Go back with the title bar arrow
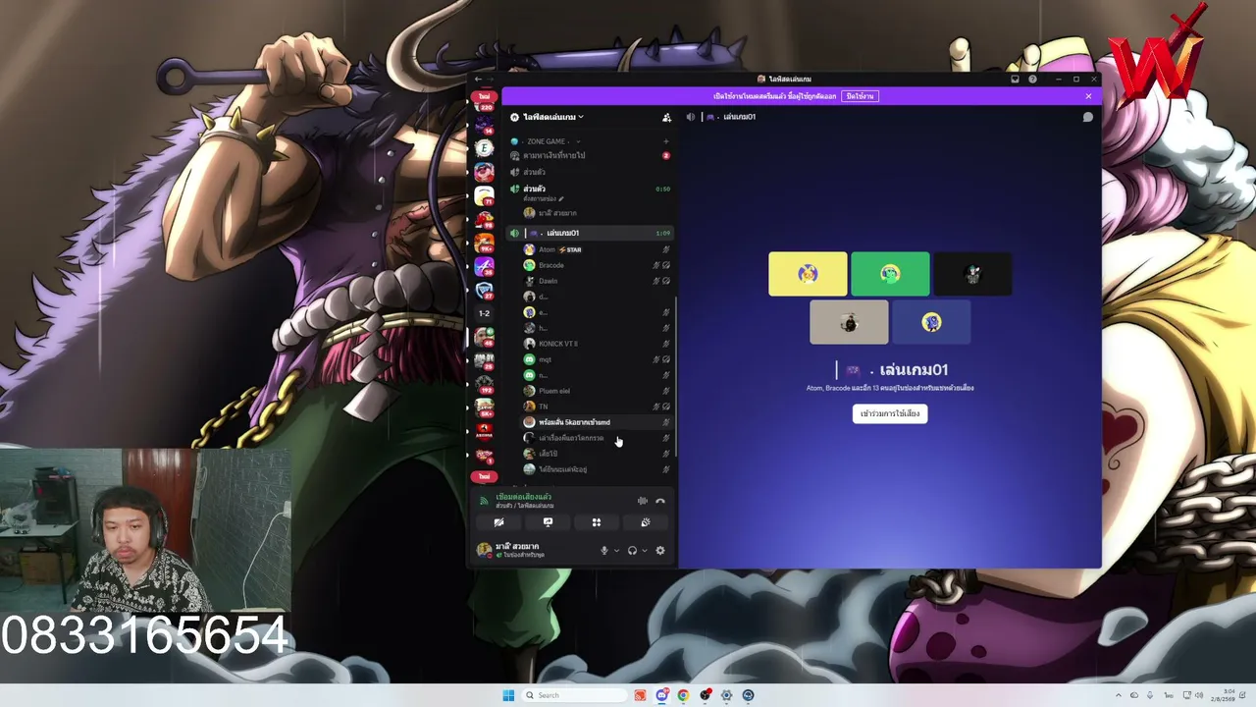This screenshot has width=1256, height=707. click(478, 79)
